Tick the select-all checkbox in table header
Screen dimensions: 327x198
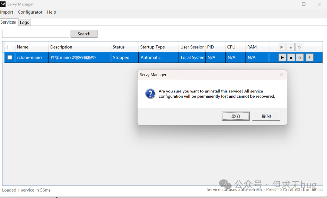pyautogui.click(x=10, y=47)
